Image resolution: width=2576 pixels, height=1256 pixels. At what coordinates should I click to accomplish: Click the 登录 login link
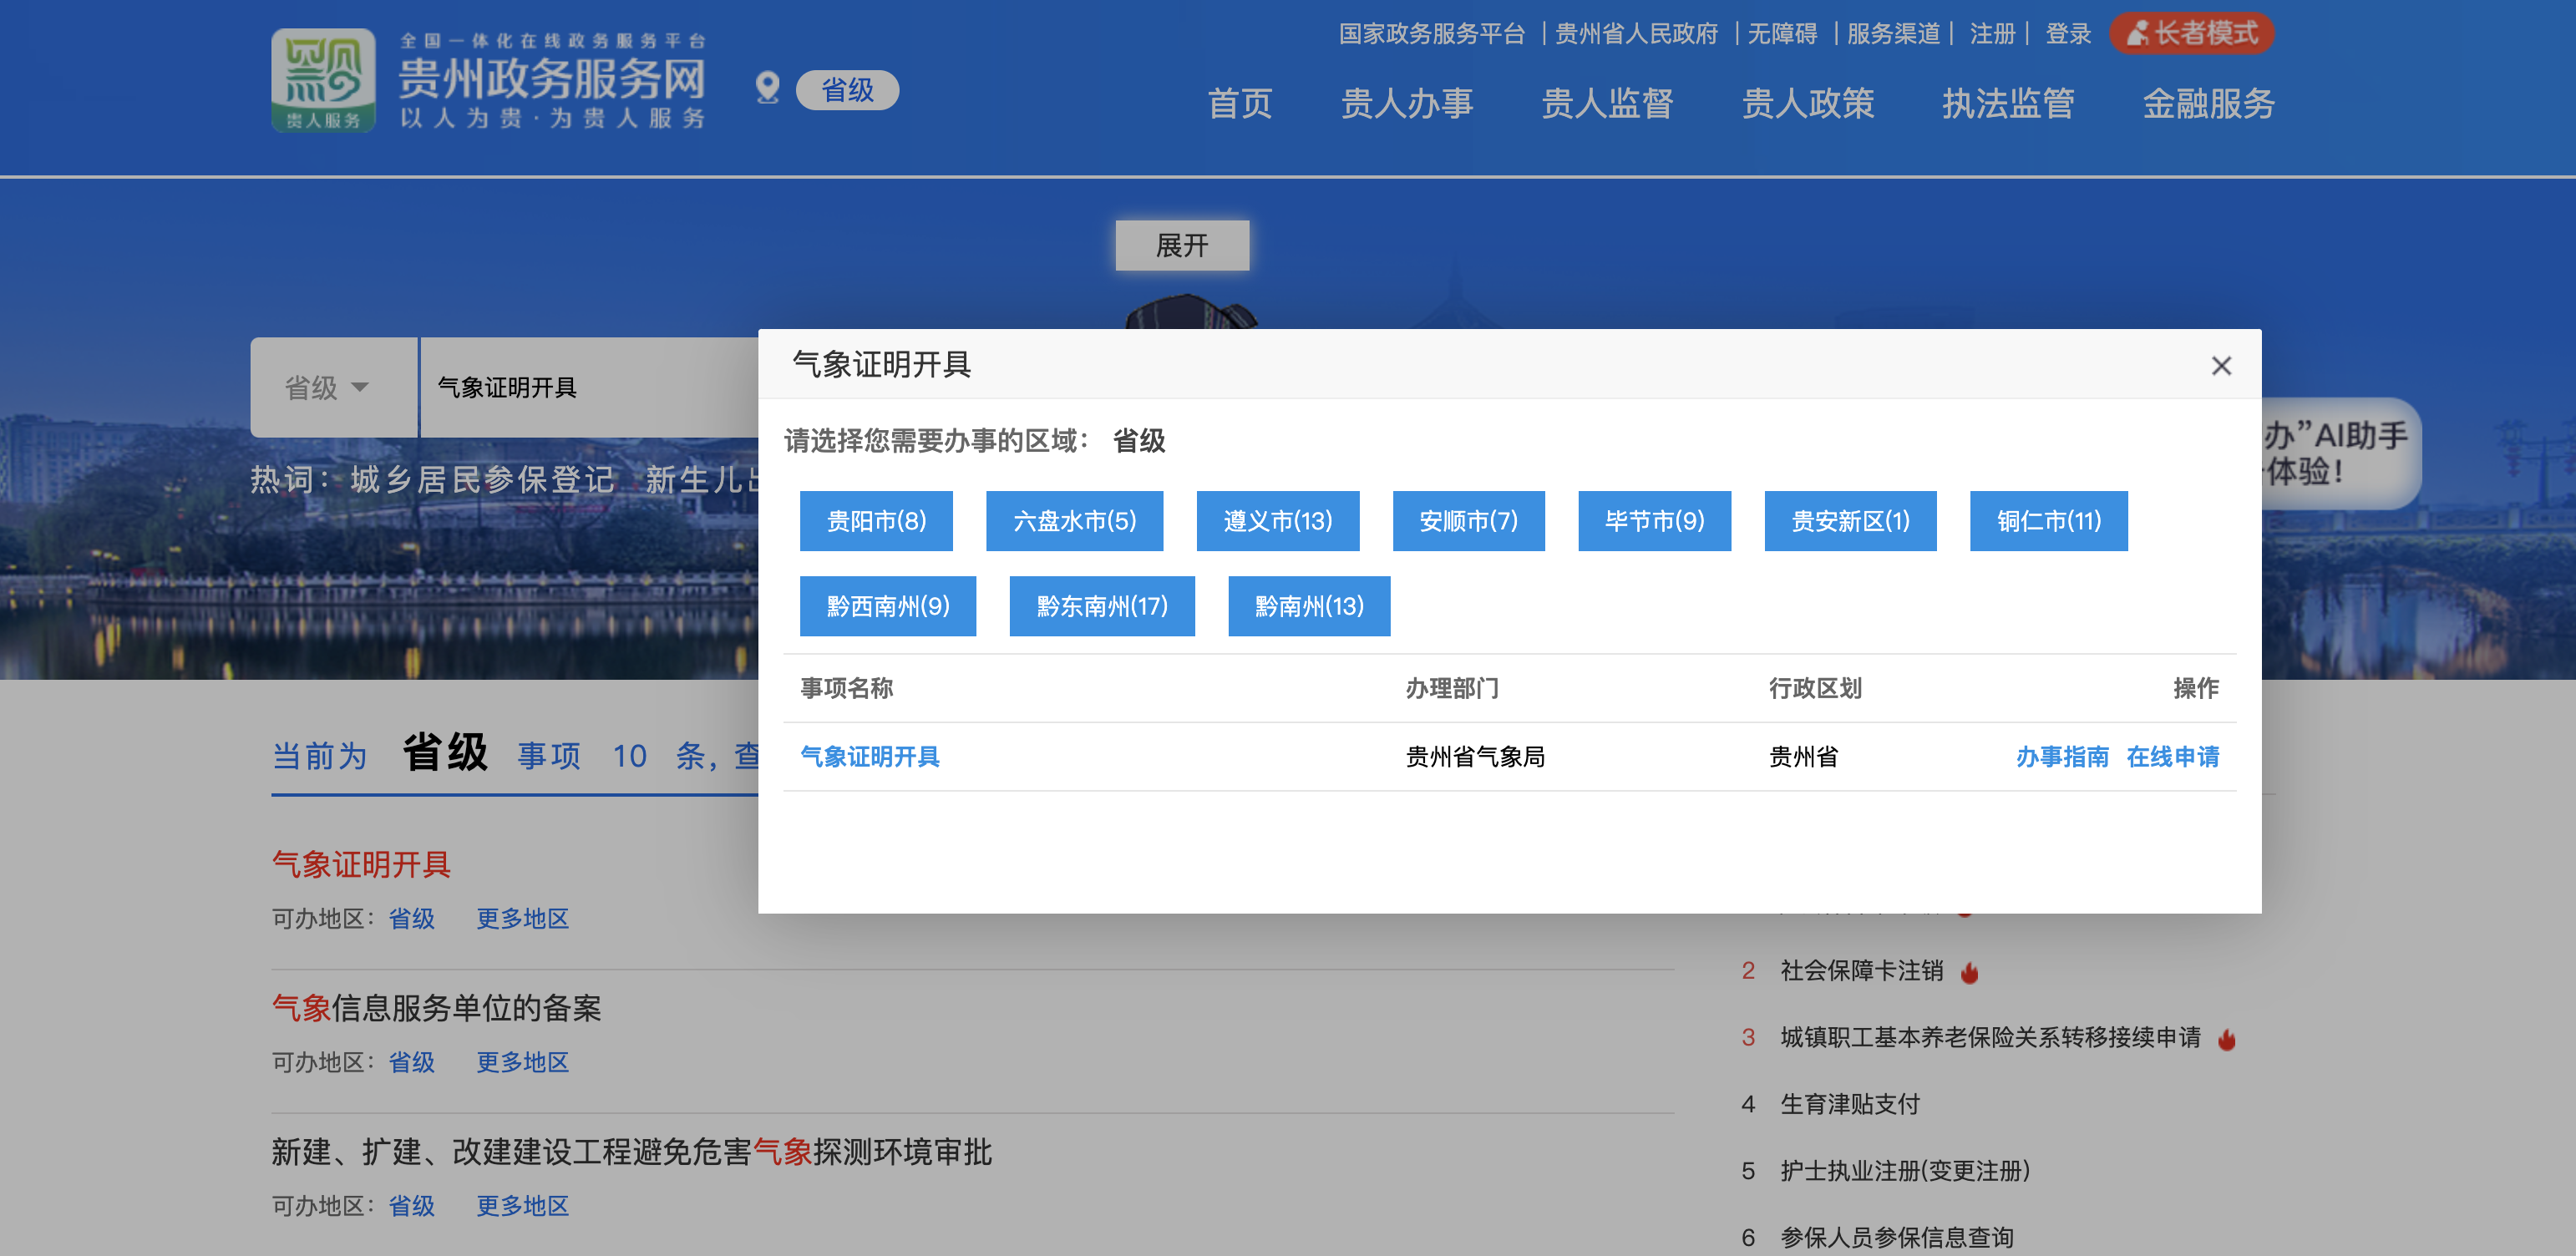[x=2068, y=34]
